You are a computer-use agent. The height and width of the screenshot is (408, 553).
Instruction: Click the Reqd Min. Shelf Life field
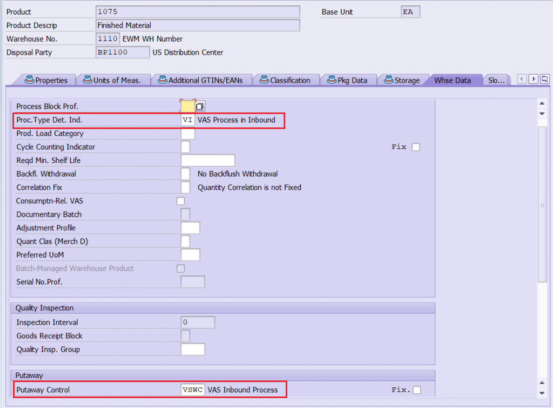(208, 160)
